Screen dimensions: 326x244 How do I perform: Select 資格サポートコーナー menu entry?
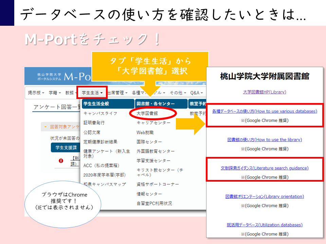pos(158,184)
